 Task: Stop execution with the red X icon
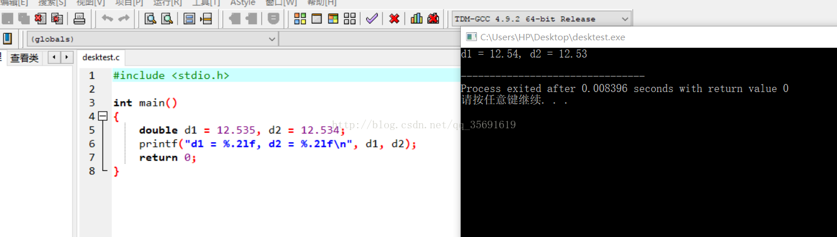(x=394, y=18)
